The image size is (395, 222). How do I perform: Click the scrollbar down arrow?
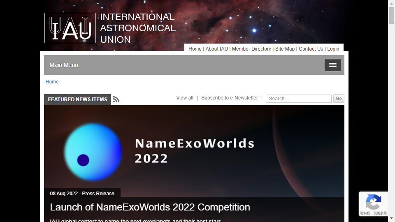pyautogui.click(x=391, y=218)
